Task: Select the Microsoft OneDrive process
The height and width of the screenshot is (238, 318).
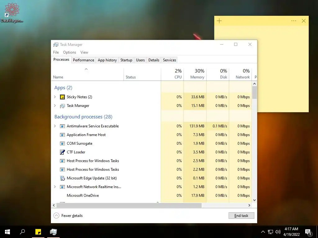Action: 151,196
